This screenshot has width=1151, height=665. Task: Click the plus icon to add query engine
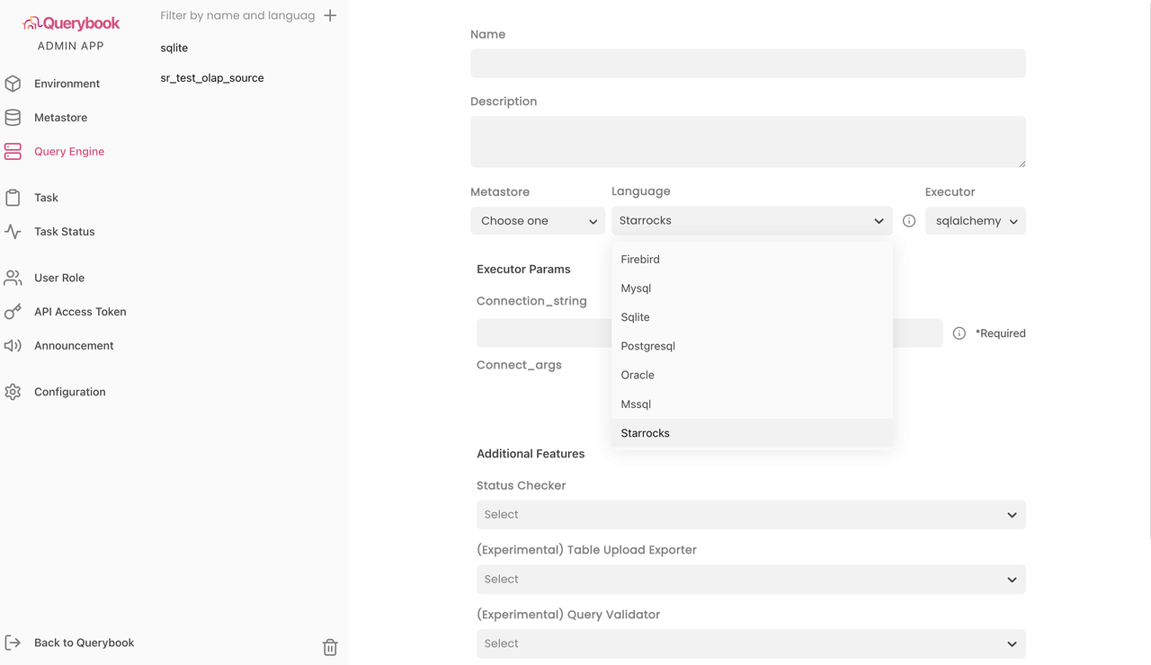click(x=330, y=15)
